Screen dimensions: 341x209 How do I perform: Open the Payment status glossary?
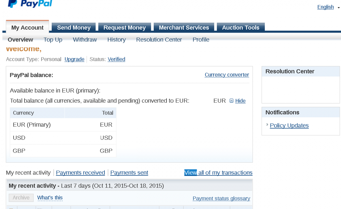pyautogui.click(x=221, y=198)
